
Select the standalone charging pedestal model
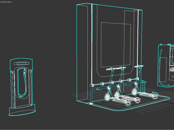[x=22, y=87]
